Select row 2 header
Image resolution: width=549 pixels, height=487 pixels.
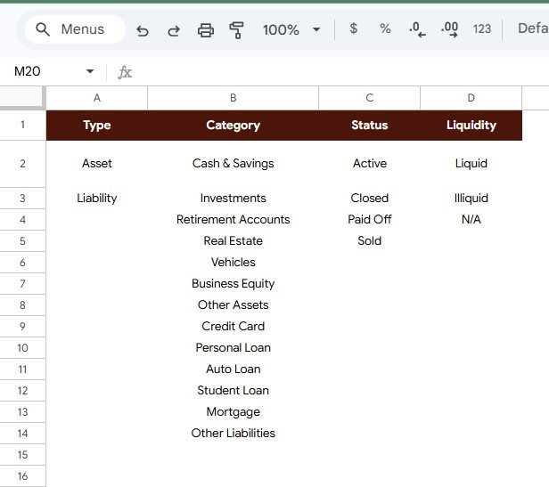(22, 164)
